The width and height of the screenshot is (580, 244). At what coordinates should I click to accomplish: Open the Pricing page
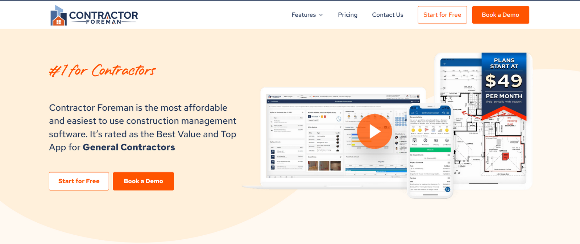click(348, 15)
